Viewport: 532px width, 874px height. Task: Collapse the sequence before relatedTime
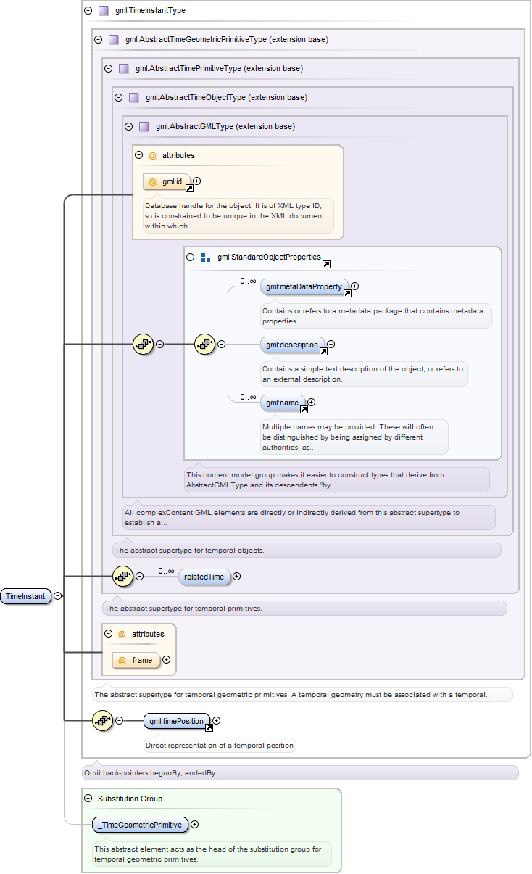click(139, 577)
